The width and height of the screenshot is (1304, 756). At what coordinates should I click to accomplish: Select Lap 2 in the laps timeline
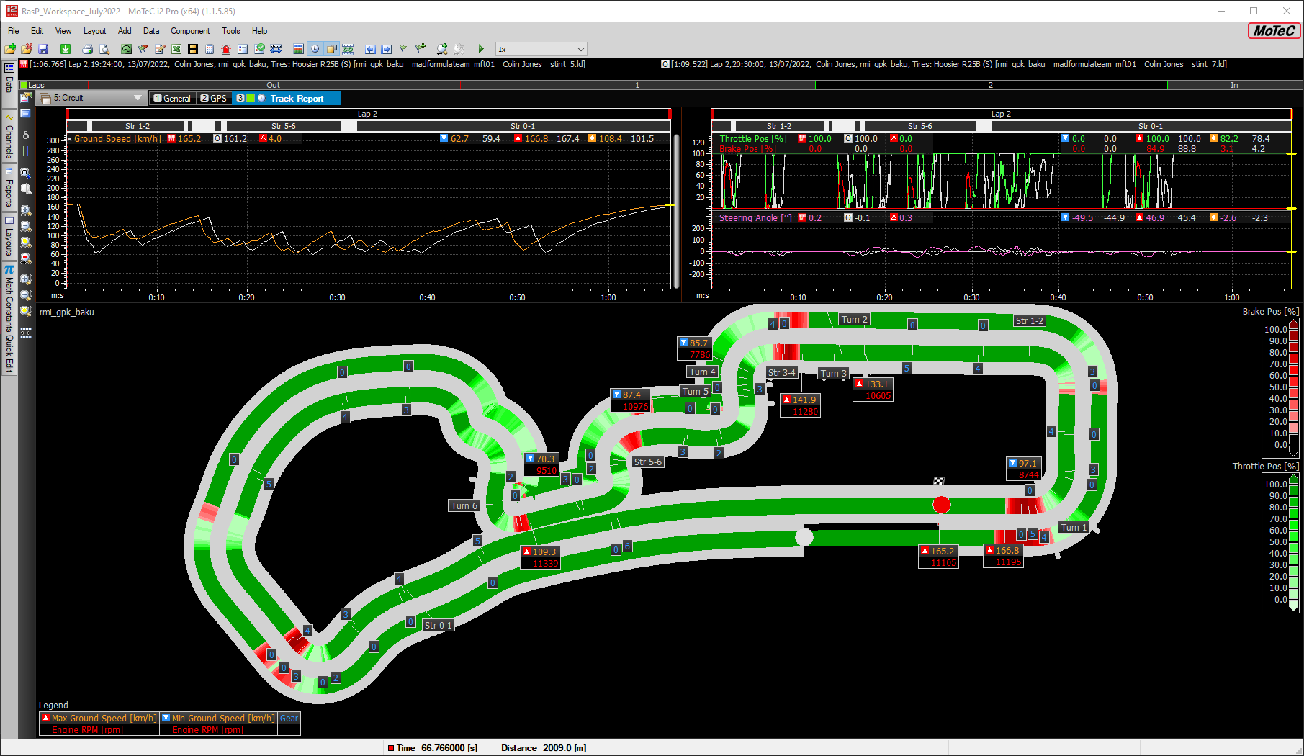click(991, 85)
